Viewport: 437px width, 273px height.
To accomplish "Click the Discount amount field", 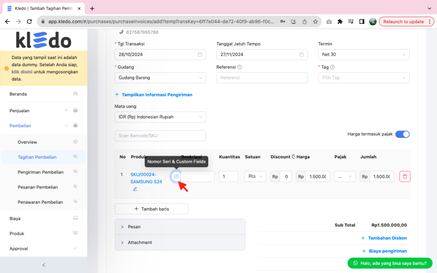I will (x=286, y=176).
